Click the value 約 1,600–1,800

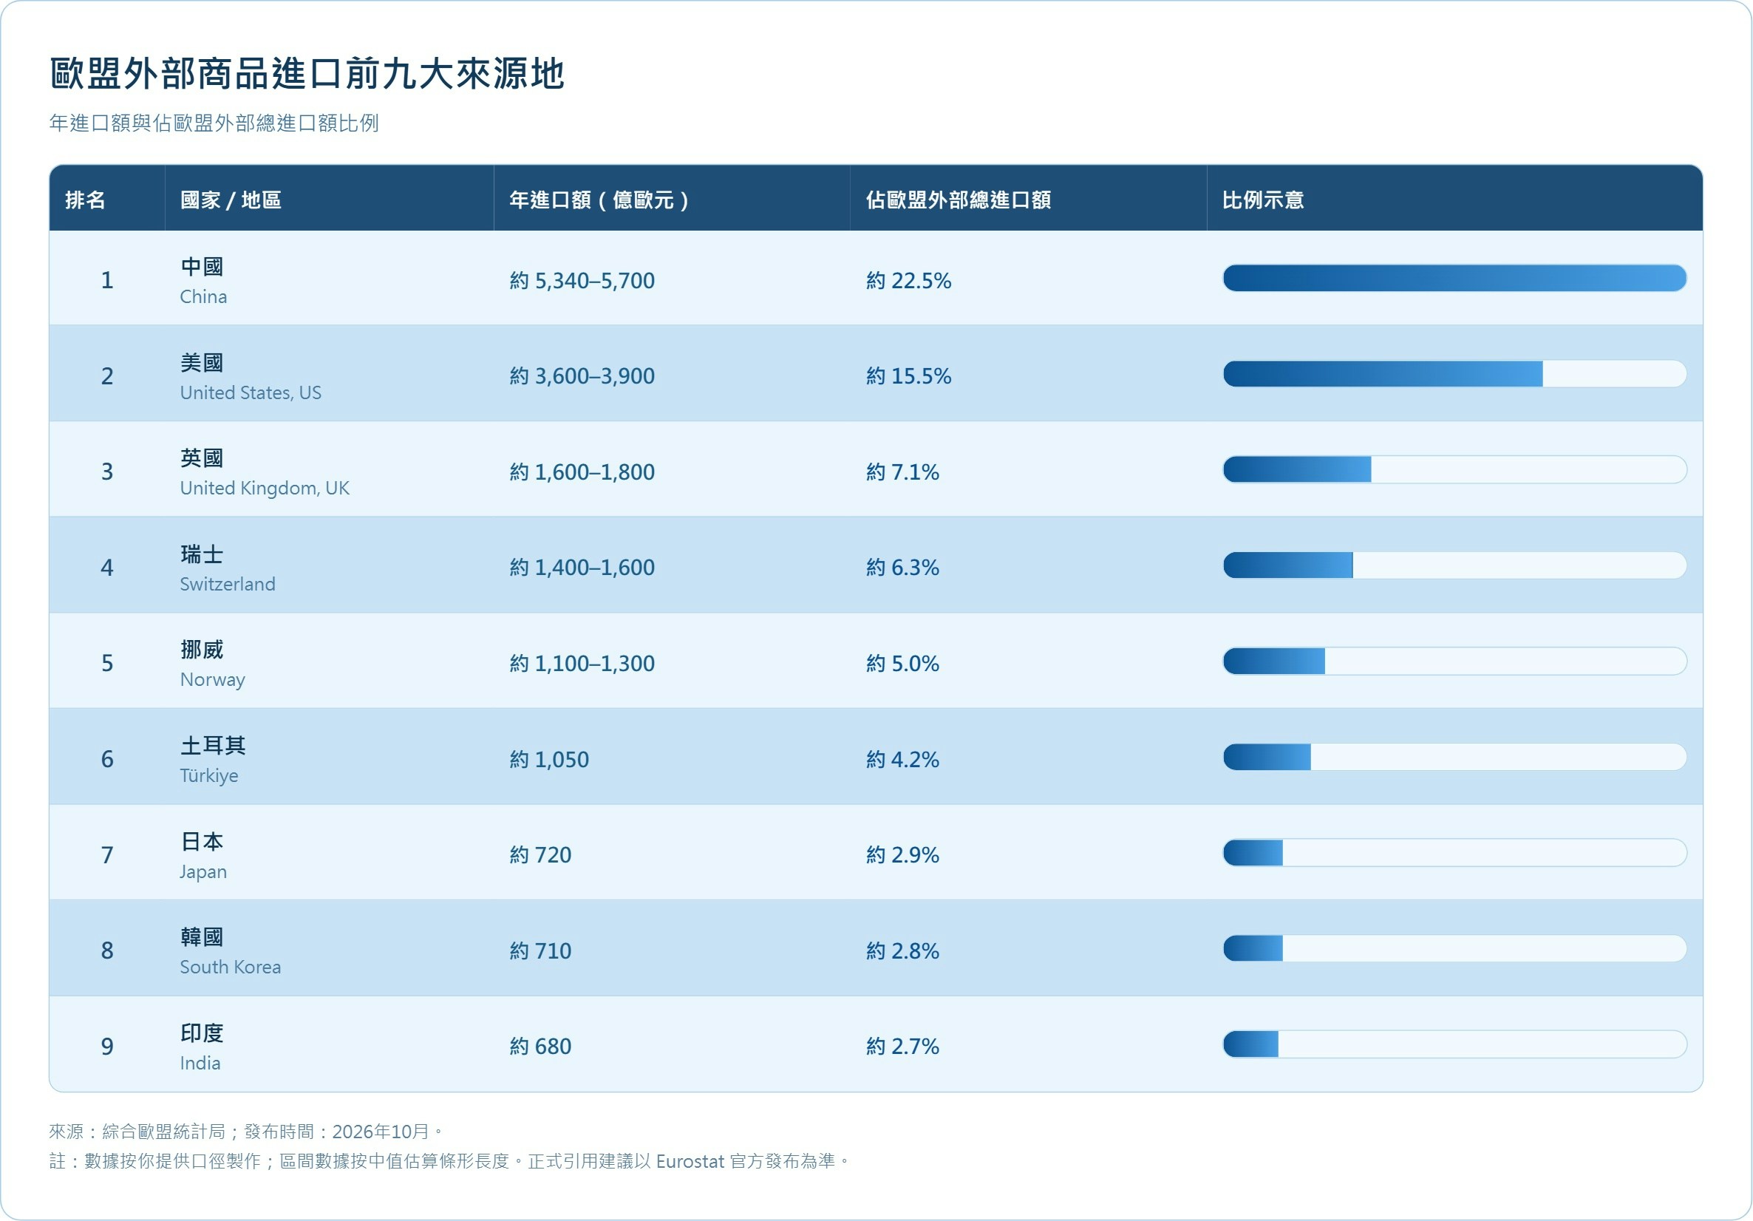(x=582, y=472)
